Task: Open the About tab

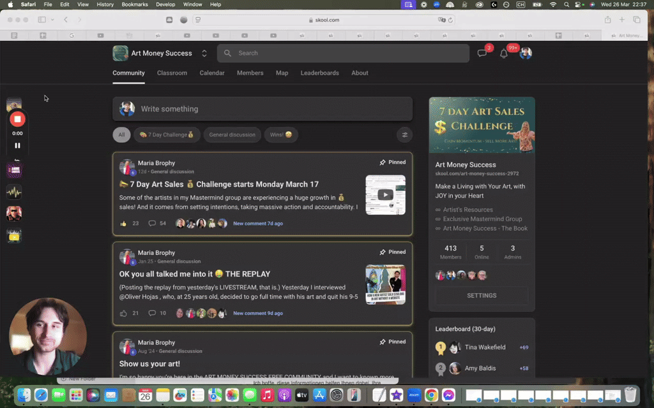Action: point(360,73)
